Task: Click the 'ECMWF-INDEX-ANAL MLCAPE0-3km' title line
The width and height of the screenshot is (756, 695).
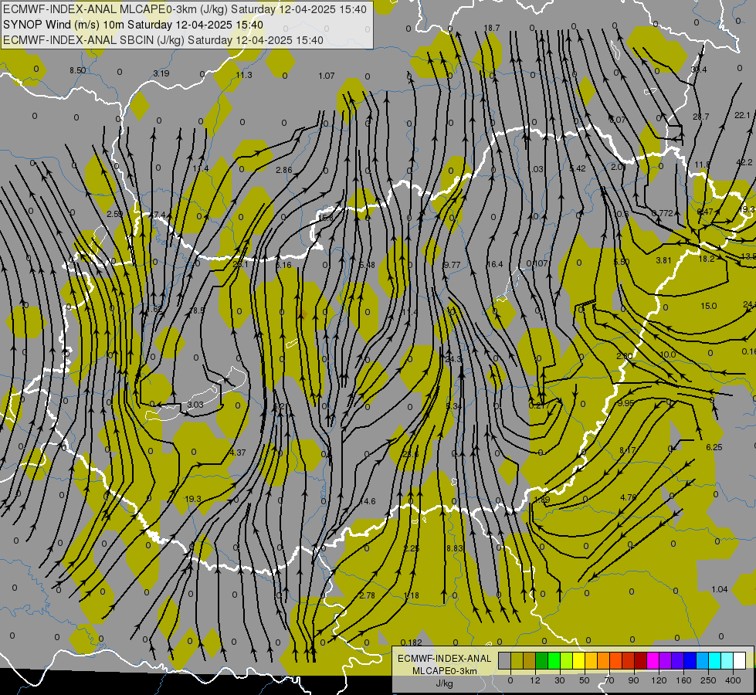Action: point(185,9)
